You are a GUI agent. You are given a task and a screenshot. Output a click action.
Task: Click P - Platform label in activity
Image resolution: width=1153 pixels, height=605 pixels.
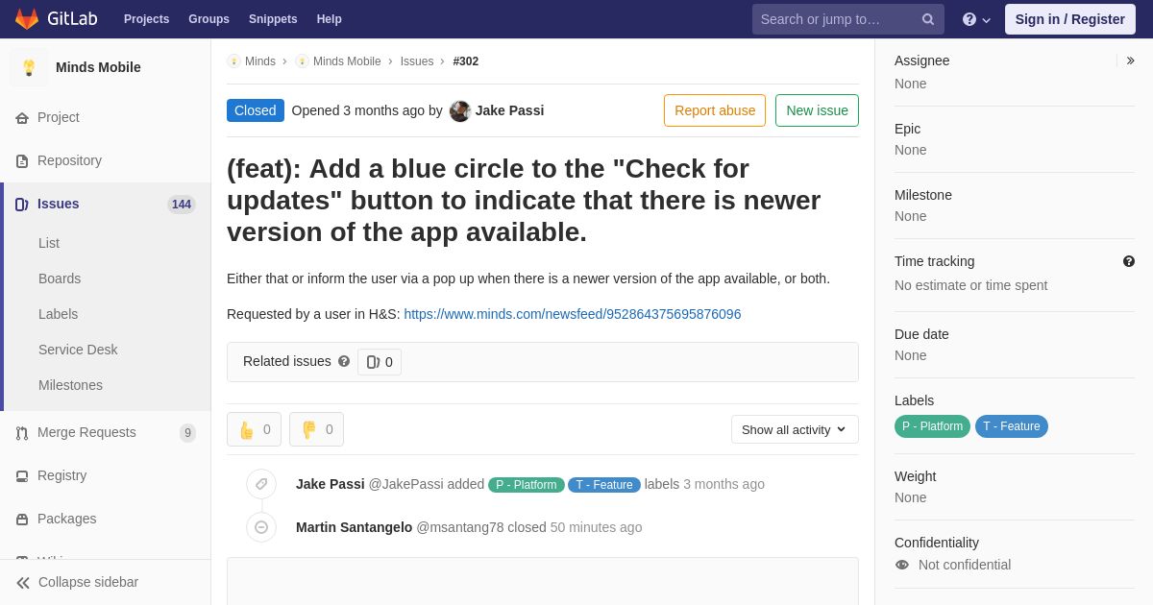[x=527, y=485]
